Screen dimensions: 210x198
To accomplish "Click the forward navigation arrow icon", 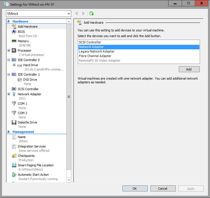I will (83, 13).
